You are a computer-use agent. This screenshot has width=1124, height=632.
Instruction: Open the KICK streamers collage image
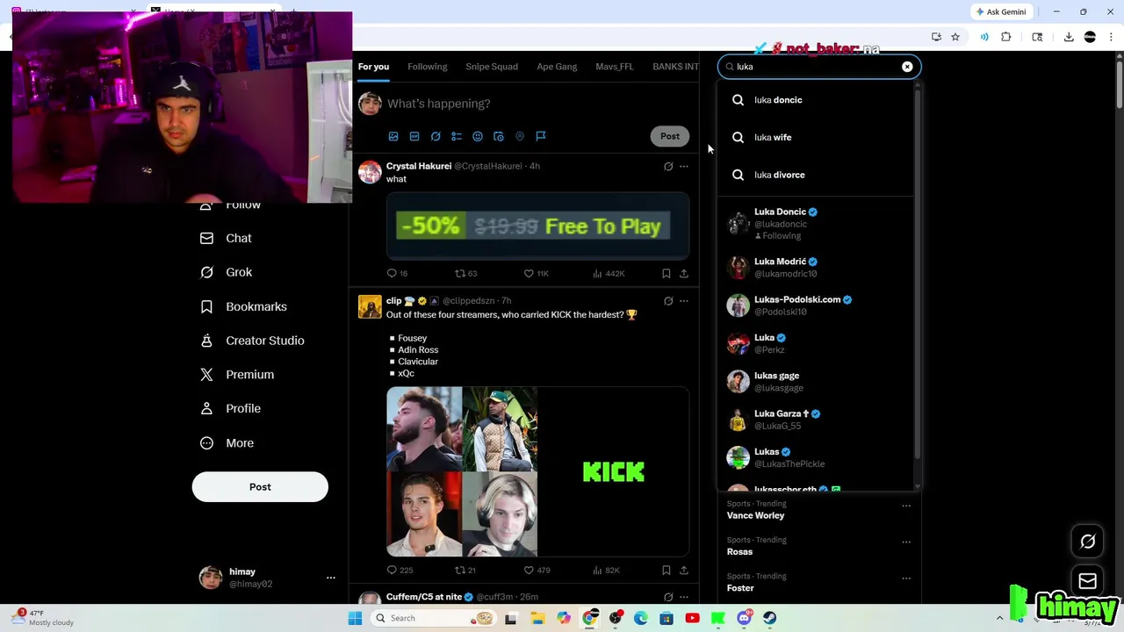point(537,471)
